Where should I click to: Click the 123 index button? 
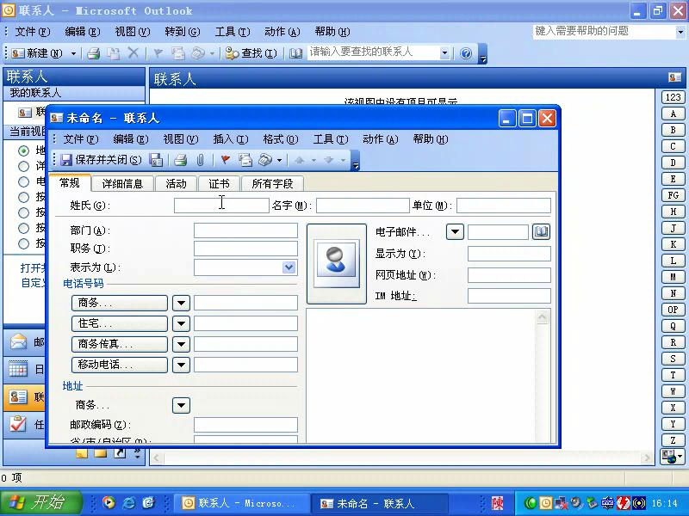pos(673,97)
